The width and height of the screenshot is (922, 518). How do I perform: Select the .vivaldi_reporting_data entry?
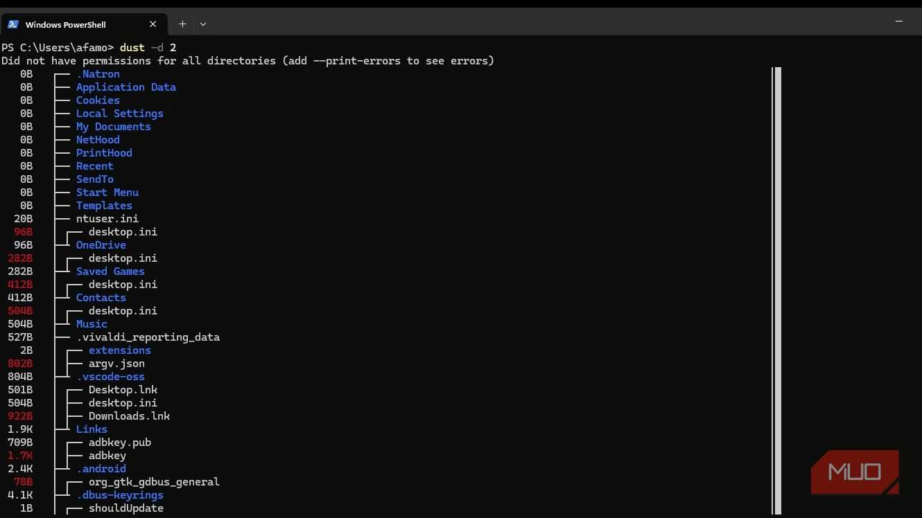point(148,337)
